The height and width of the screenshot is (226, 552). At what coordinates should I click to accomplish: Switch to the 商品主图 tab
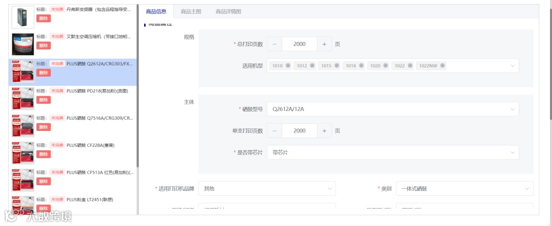tap(191, 12)
